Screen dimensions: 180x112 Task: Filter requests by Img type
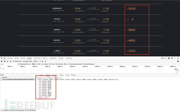[x=43, y=64]
